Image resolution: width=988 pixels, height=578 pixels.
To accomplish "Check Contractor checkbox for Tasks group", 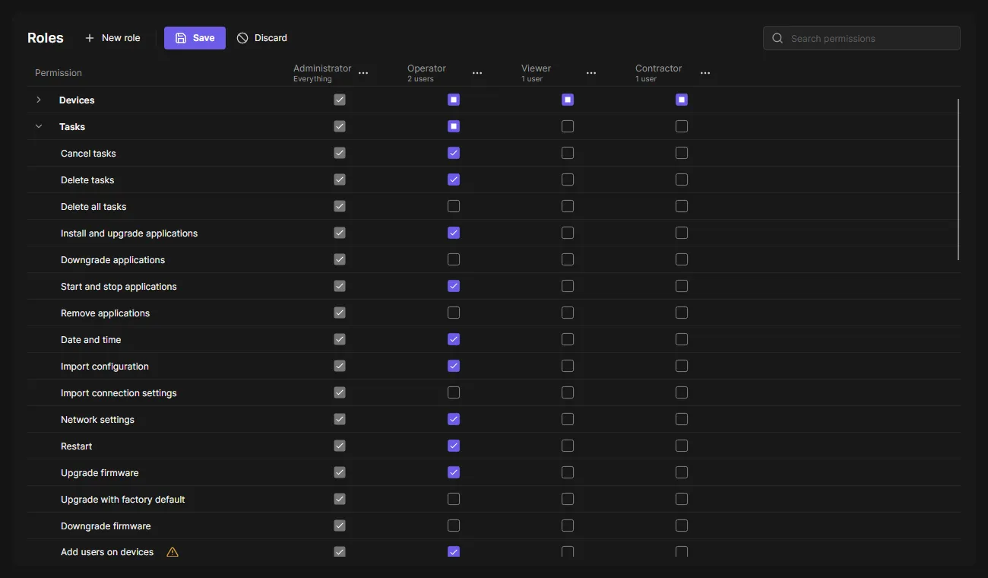I will pyautogui.click(x=682, y=126).
